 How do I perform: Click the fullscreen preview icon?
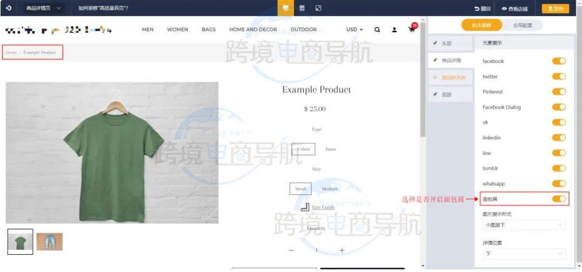click(x=318, y=8)
